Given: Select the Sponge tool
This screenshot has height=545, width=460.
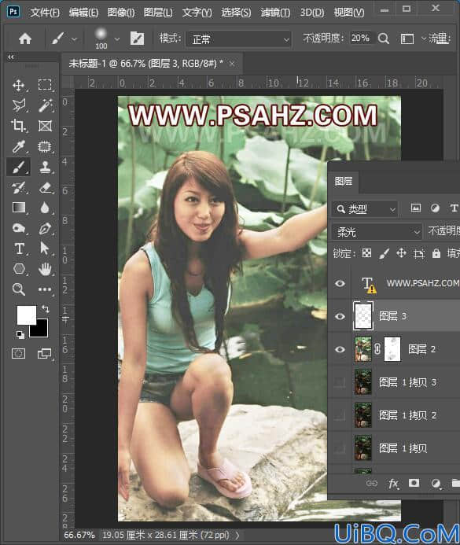Looking at the screenshot, I should click(19, 228).
